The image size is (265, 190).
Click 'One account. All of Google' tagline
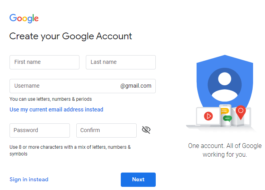(x=225, y=146)
